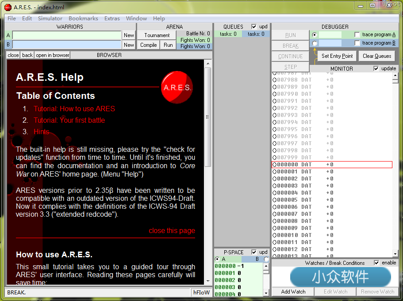Toggle breakpoint circle at address 007999
Screen dimensions: 403x301
click(275, 158)
